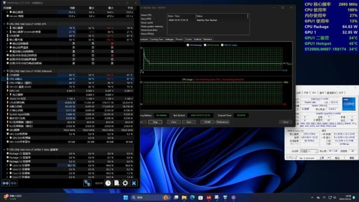359x202 pixels.
Task: Click the HWiNFO log file icon
Action: (x=116, y=183)
